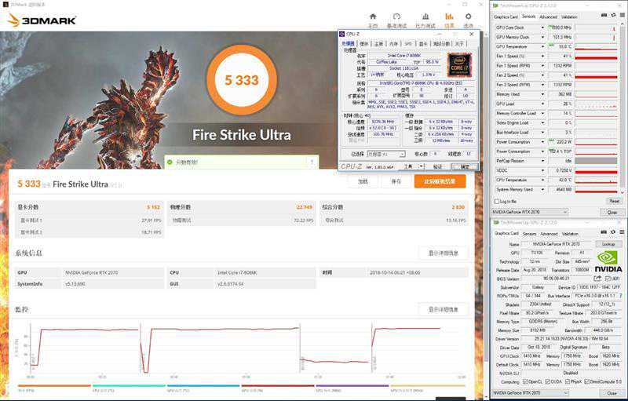The image size is (628, 401).
Task: Open the 3DMark benchmarks gauge icon
Action: point(397,17)
